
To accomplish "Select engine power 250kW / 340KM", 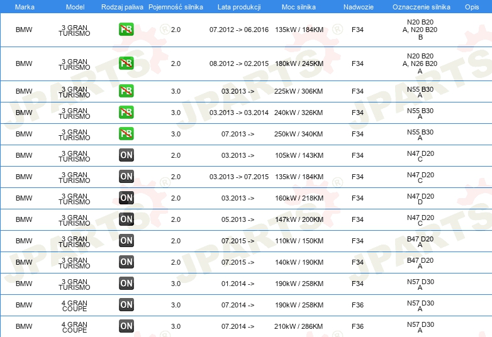I will 298,134.
